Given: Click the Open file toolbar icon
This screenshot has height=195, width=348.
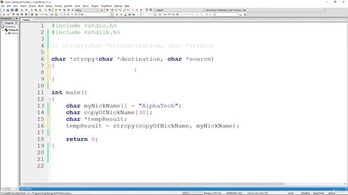Looking at the screenshot, I should 8,10.
